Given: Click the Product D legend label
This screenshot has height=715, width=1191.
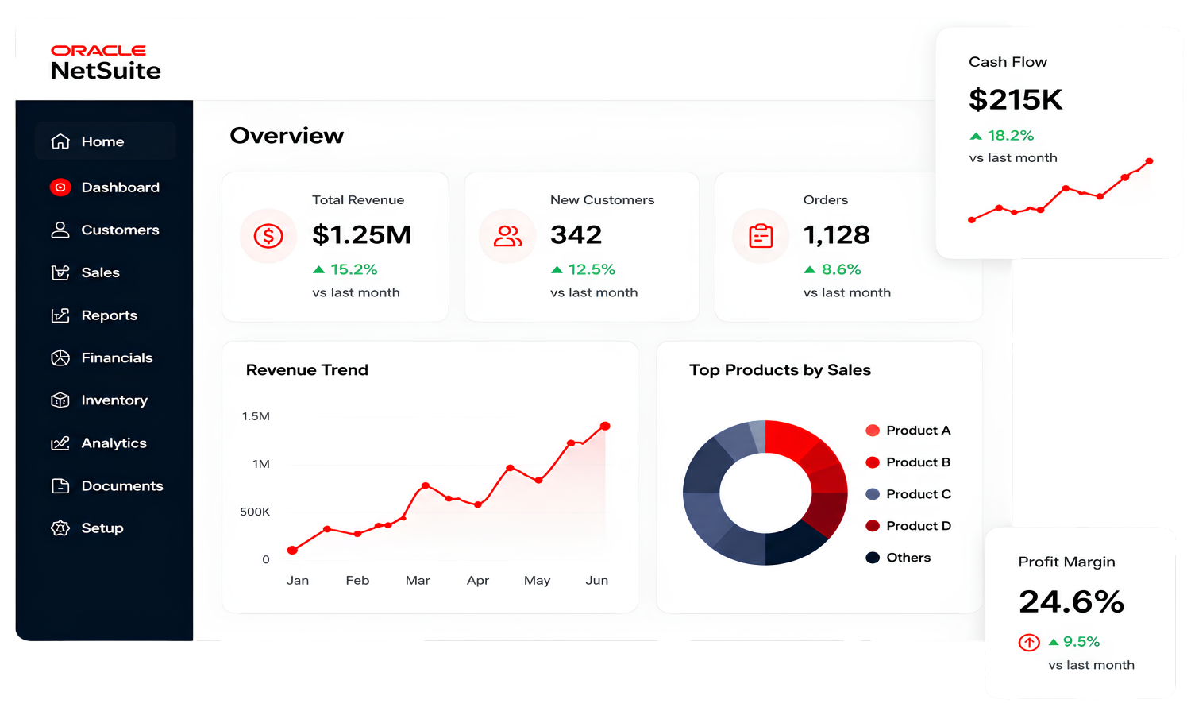Looking at the screenshot, I should point(919,526).
